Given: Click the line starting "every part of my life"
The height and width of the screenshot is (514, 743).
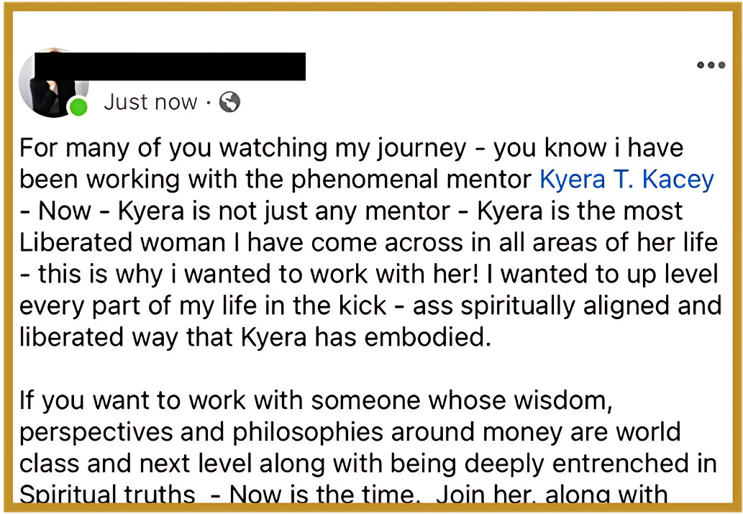Looking at the screenshot, I should click(370, 305).
